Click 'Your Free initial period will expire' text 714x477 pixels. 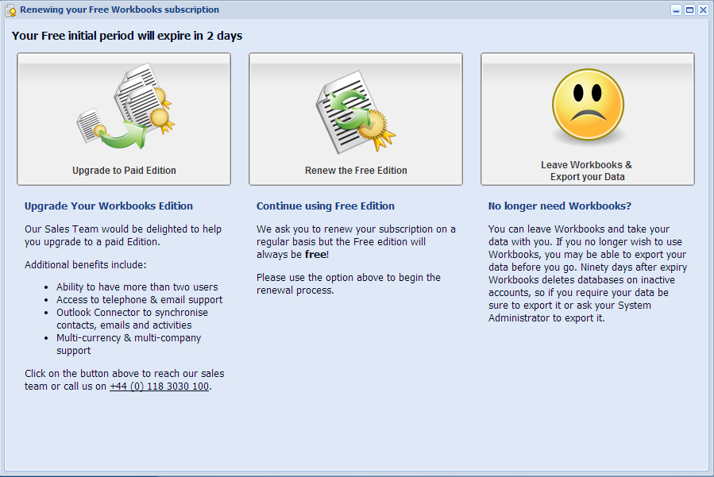(x=127, y=36)
